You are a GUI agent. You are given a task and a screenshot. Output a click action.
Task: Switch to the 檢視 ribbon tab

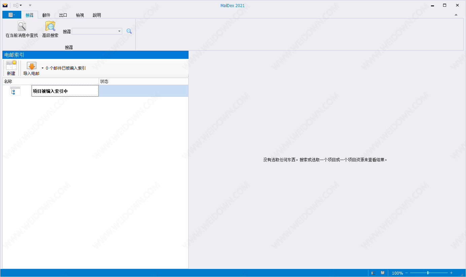tap(80, 15)
